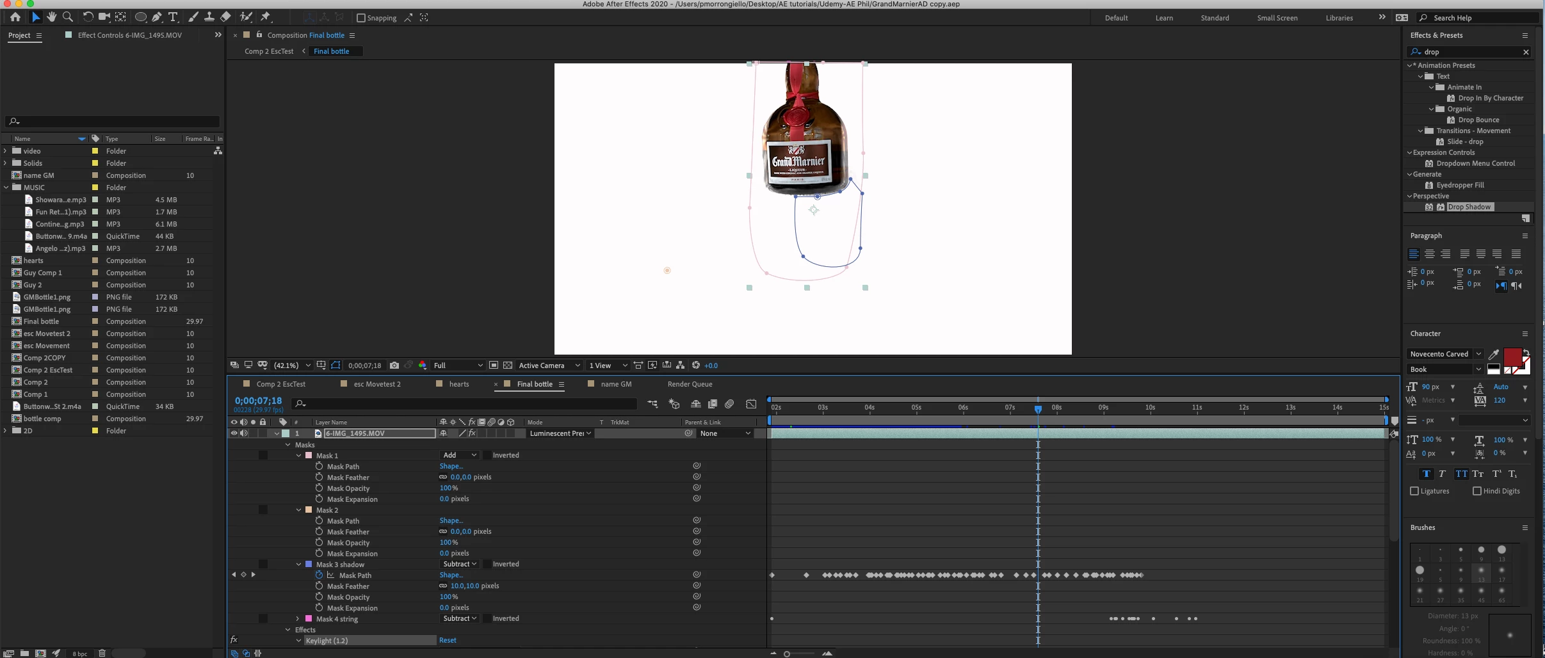
Task: Switch to the Small Screen workspace
Action: (1277, 18)
